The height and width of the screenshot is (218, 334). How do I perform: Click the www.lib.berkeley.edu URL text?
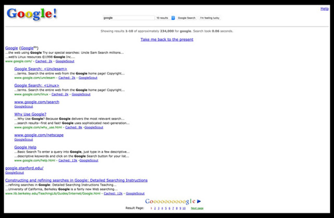pyautogui.click(x=53, y=193)
